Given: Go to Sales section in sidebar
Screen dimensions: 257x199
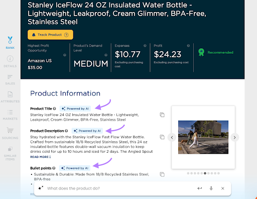Looking at the screenshot, I should (x=10, y=80).
